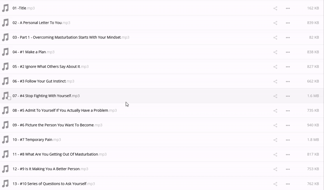Click music note icon of '09 - #6 Picture the Person'
Screen dimensions: 324x190
(5, 125)
